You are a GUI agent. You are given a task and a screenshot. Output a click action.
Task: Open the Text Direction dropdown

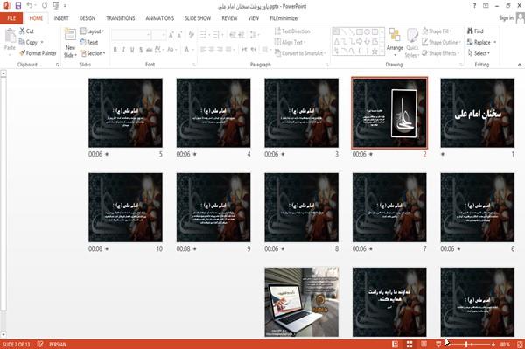point(294,31)
